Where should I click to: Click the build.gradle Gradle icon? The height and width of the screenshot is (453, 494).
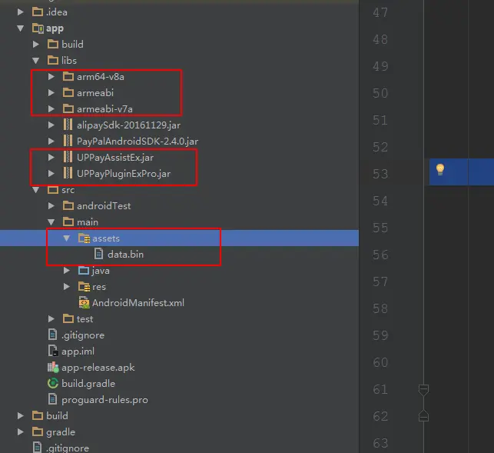pos(53,383)
